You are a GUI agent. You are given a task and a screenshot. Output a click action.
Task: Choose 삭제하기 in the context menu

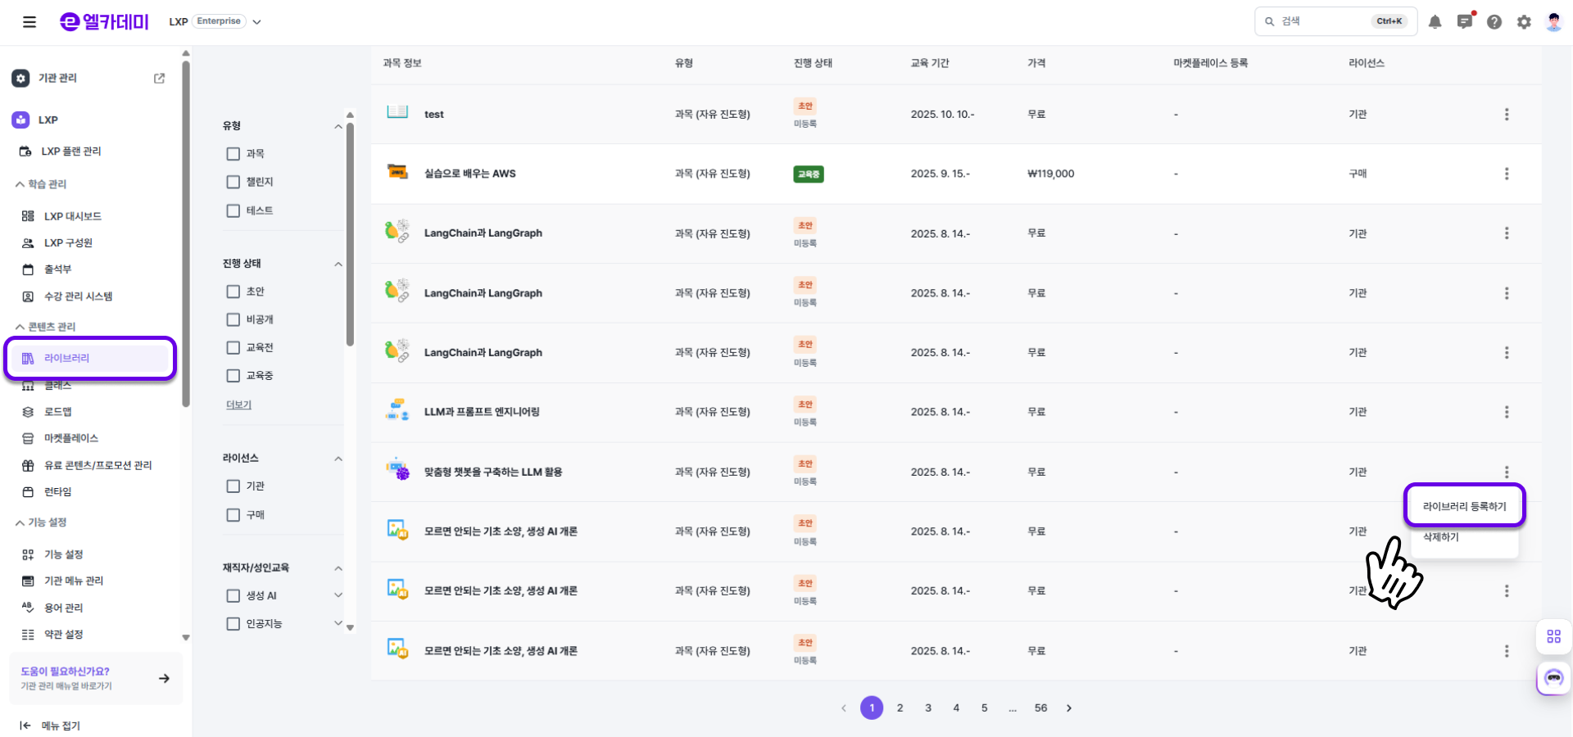1441,537
